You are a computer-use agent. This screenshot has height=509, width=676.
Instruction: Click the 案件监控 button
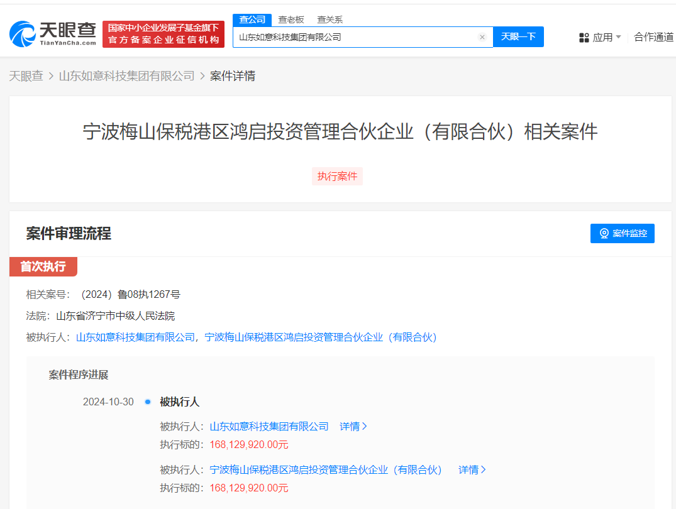tap(623, 233)
